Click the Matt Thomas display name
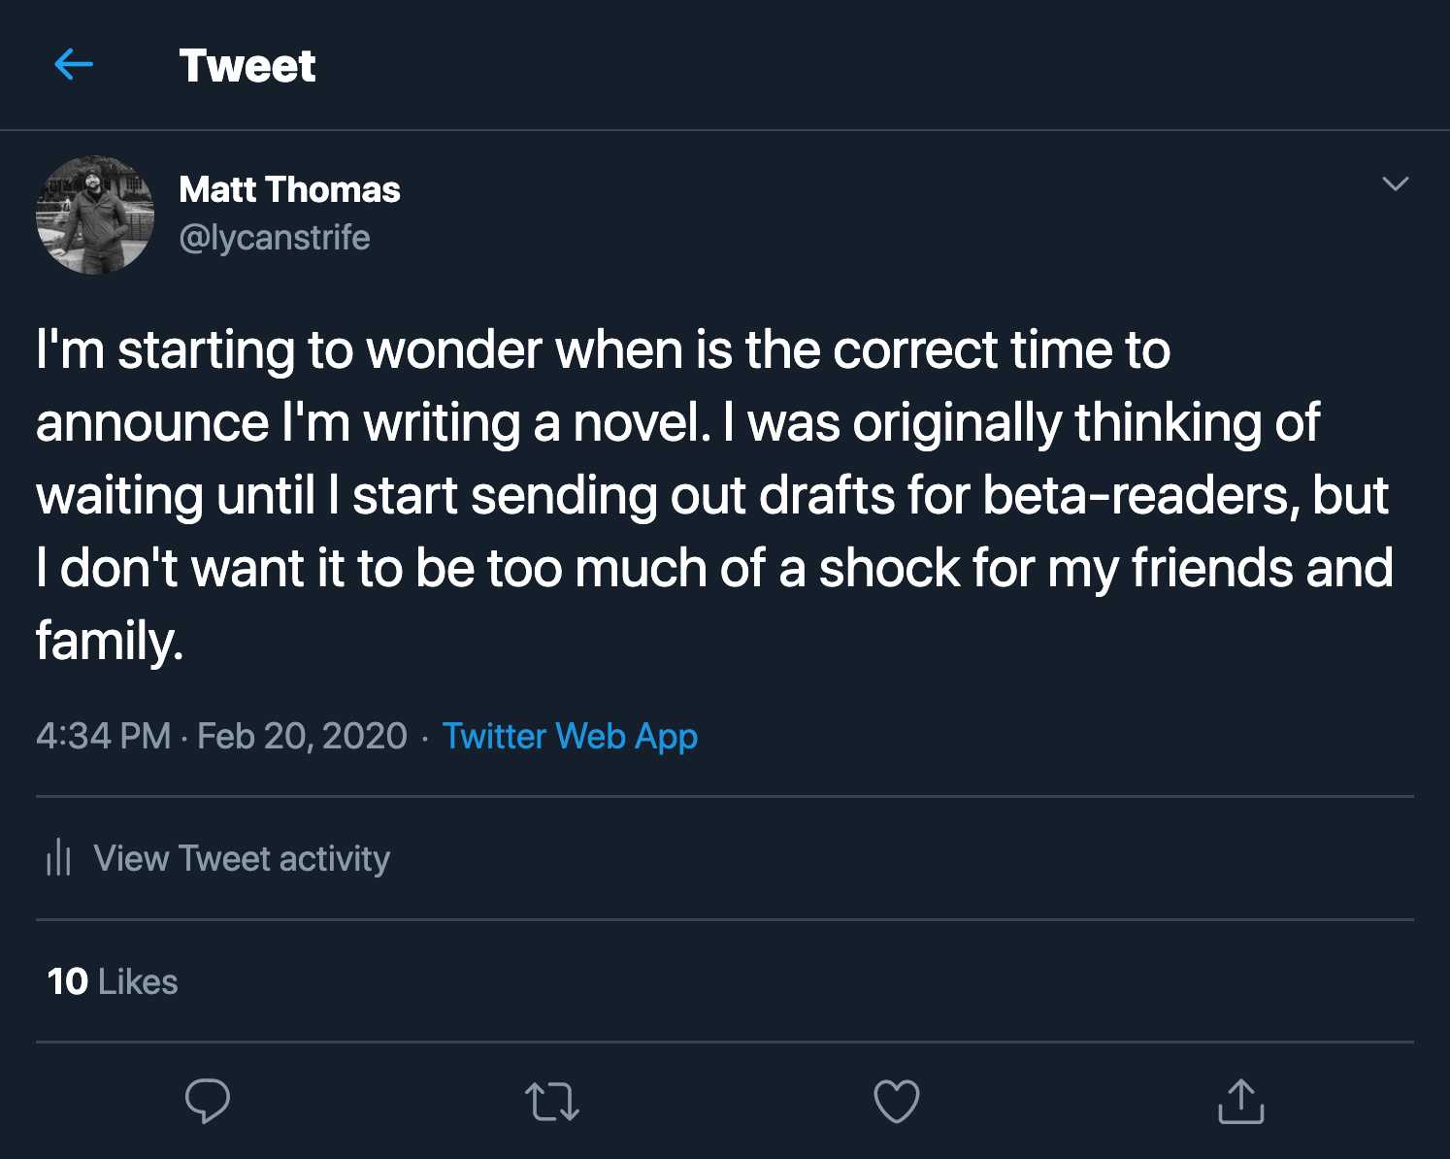Image resolution: width=1450 pixels, height=1159 pixels. (289, 189)
